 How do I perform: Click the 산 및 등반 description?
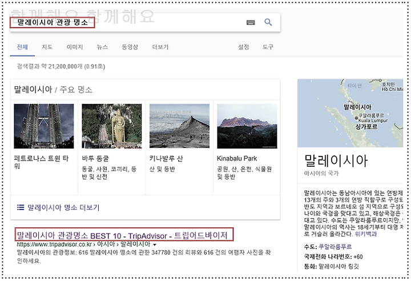point(162,169)
